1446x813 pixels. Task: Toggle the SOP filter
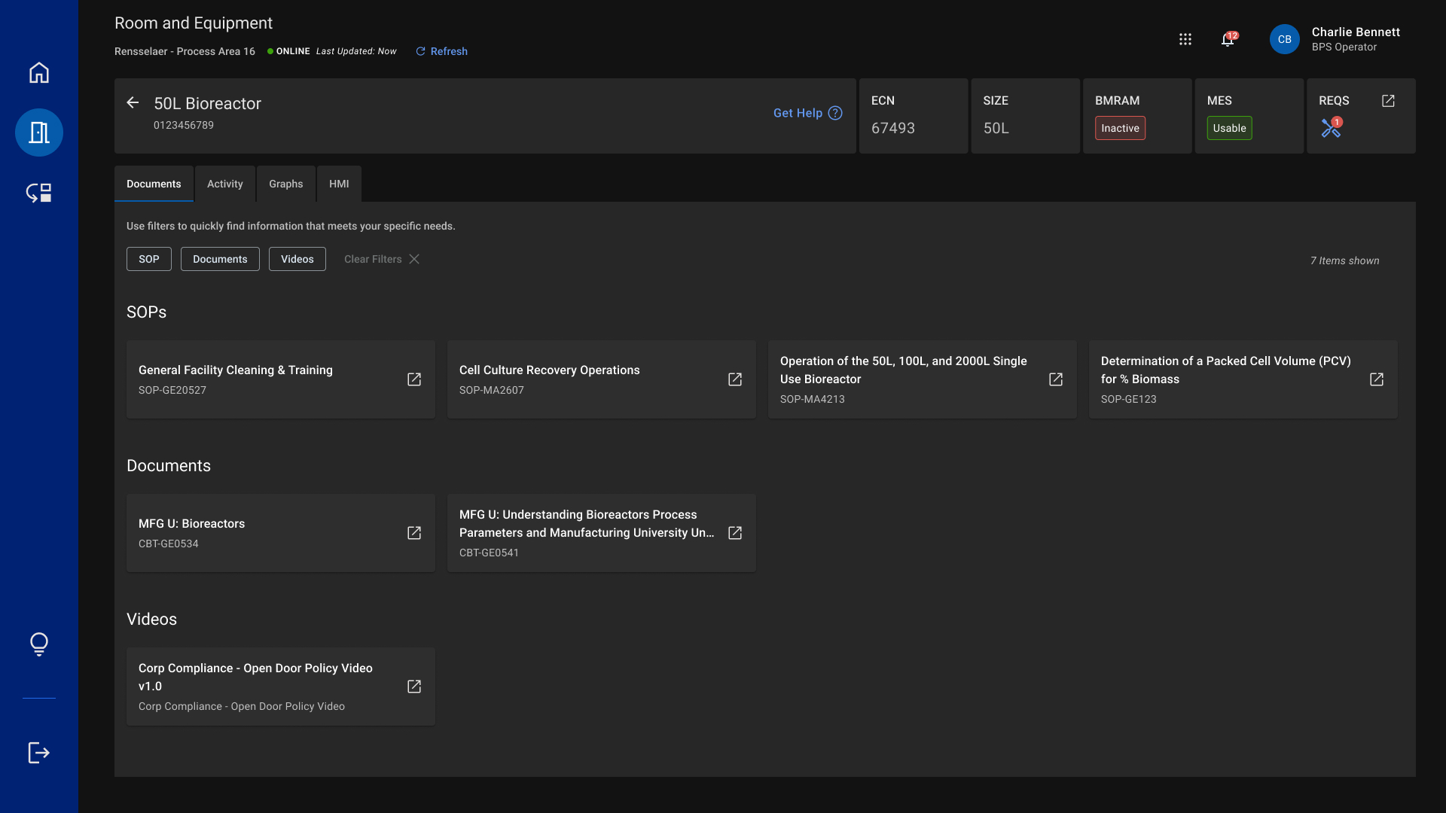point(148,259)
